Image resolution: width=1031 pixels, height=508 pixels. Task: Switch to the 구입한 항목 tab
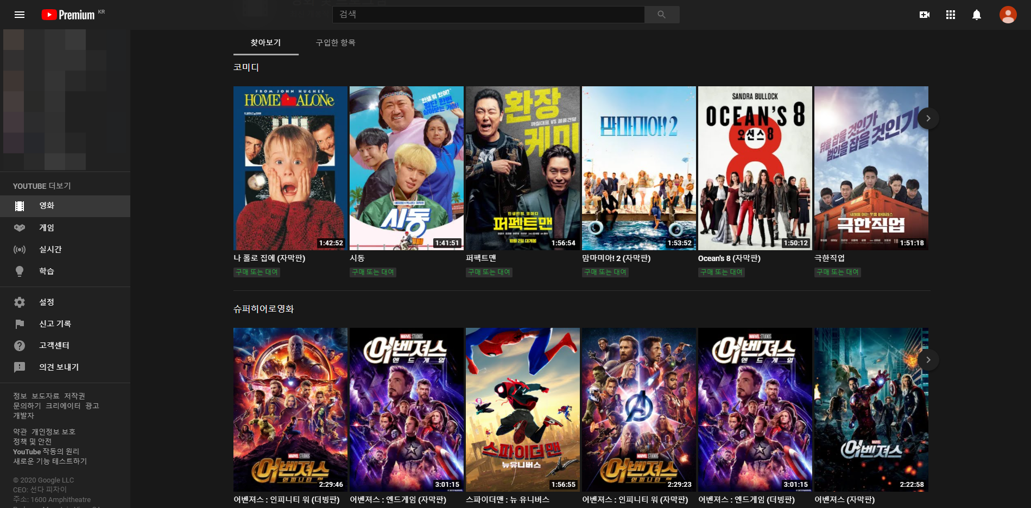[x=336, y=42]
